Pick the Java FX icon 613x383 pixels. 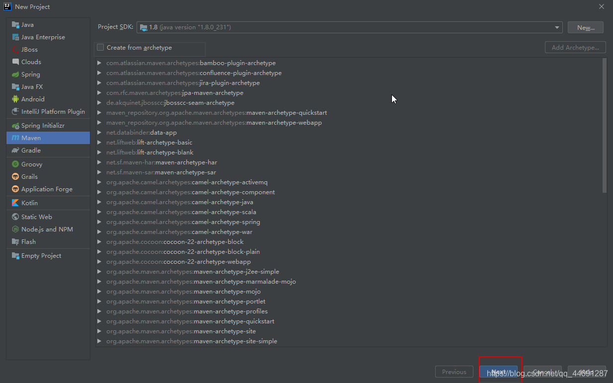click(x=15, y=87)
